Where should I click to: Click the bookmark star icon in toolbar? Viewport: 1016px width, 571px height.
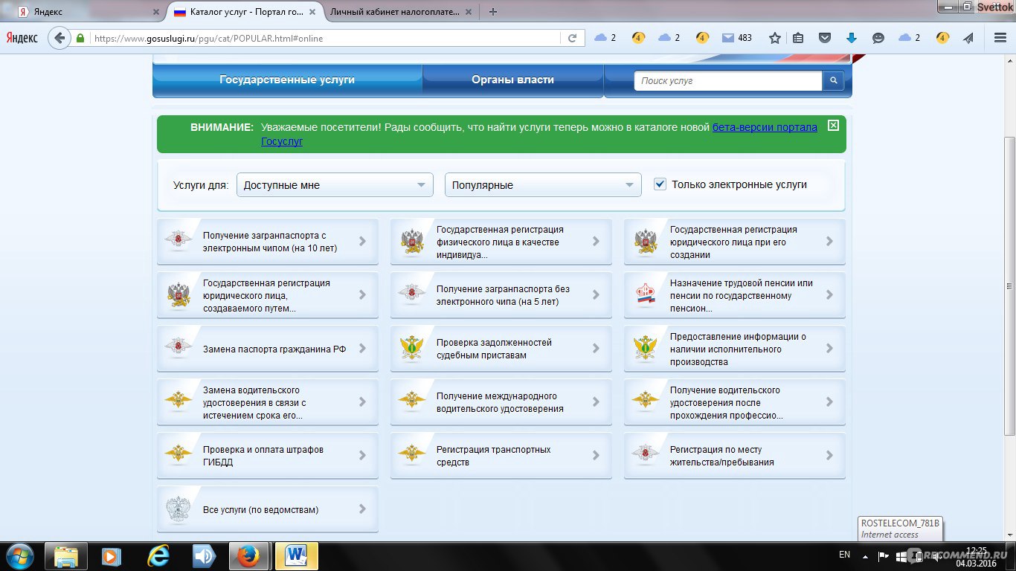click(775, 38)
